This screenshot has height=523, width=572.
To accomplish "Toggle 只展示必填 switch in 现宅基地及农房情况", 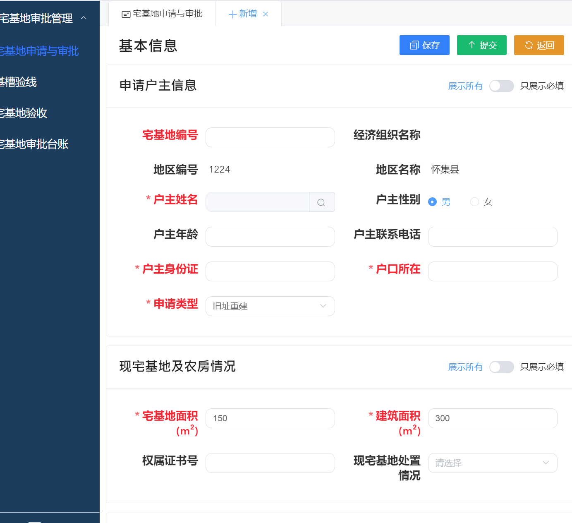I will coord(501,367).
